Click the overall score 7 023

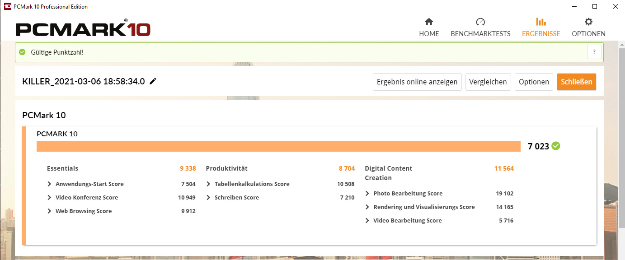(x=538, y=146)
